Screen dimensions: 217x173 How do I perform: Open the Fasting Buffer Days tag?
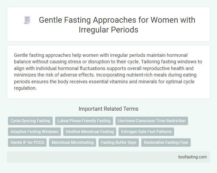(x=119, y=143)
